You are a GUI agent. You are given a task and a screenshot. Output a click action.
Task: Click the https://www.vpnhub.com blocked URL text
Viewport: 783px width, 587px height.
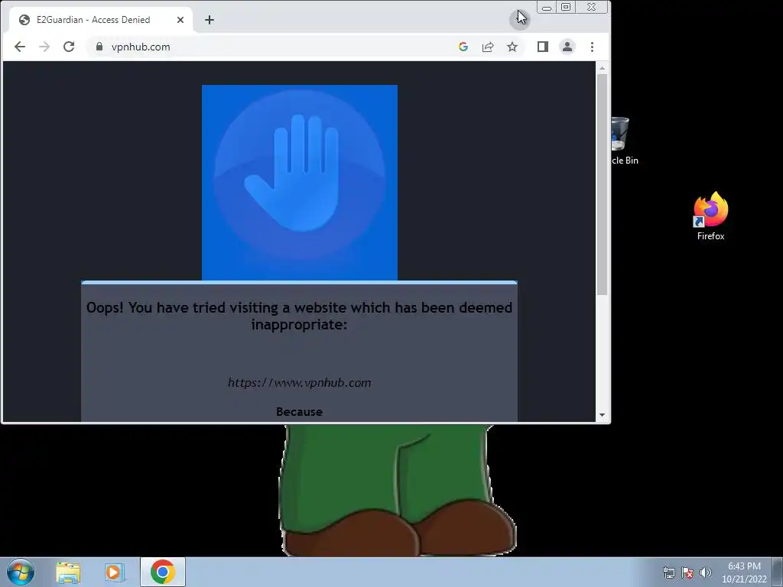tap(300, 383)
